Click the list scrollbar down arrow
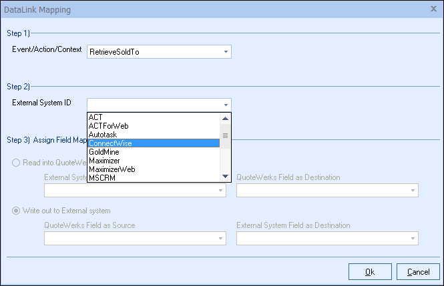The image size is (444, 286). [226, 176]
